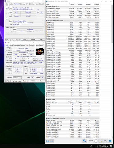Click the blue expand arrows icon in HWiNFO
The image size is (114, 148).
click(47, 141)
